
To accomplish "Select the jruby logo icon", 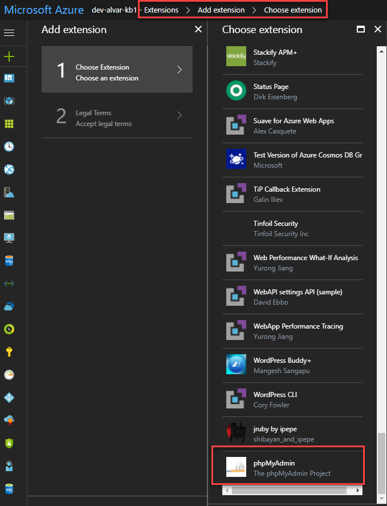I will tap(236, 432).
